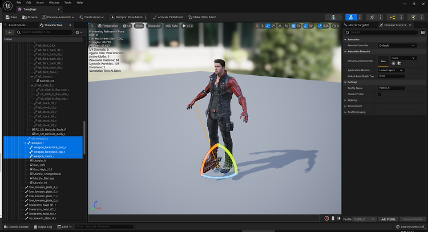Activate Cloth Paint tool
The image size is (428, 232).
coord(168,17)
